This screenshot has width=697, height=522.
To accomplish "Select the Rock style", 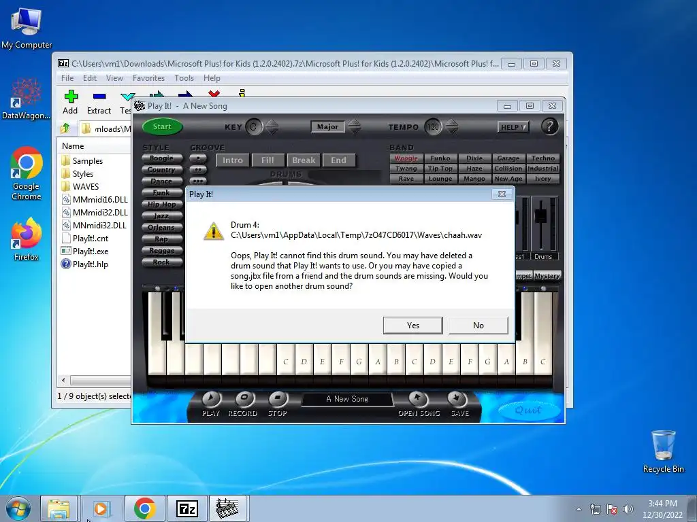I will point(162,262).
